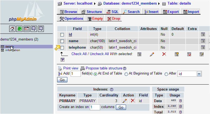The height and width of the screenshot is (114, 210).
Task: Open the Indexes help question mark icon
Action: coord(111,89)
